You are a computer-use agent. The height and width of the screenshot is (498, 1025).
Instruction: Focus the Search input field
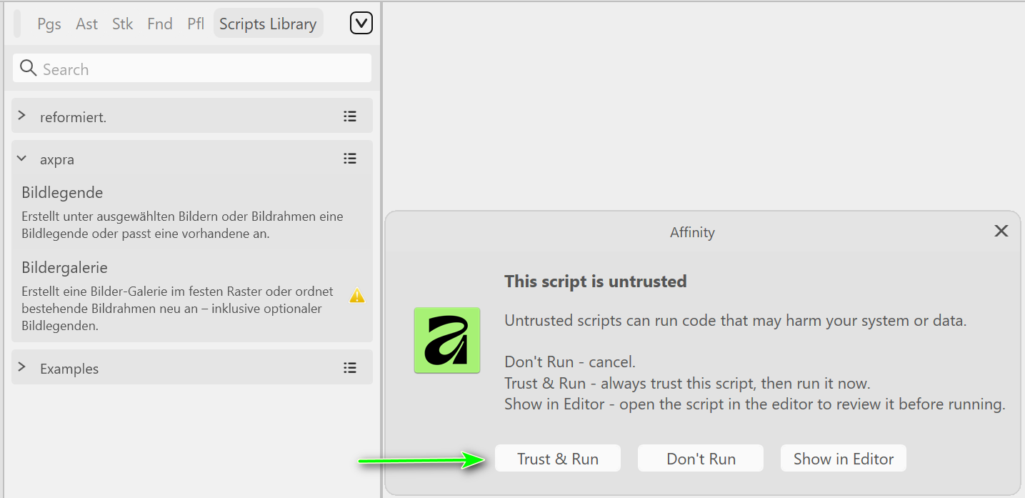[192, 69]
